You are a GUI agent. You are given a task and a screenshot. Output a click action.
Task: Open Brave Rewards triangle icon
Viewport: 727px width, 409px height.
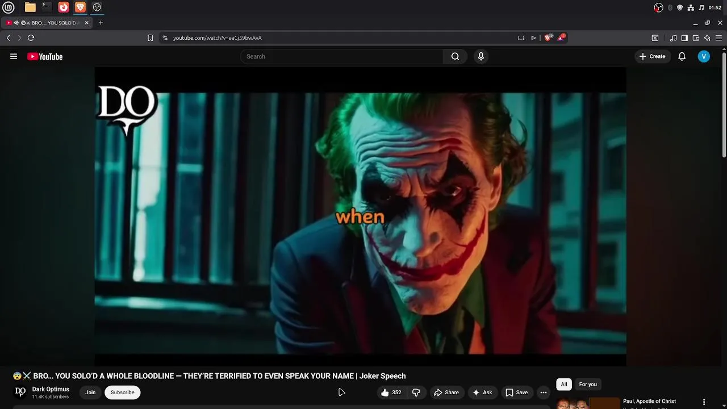[561, 37]
